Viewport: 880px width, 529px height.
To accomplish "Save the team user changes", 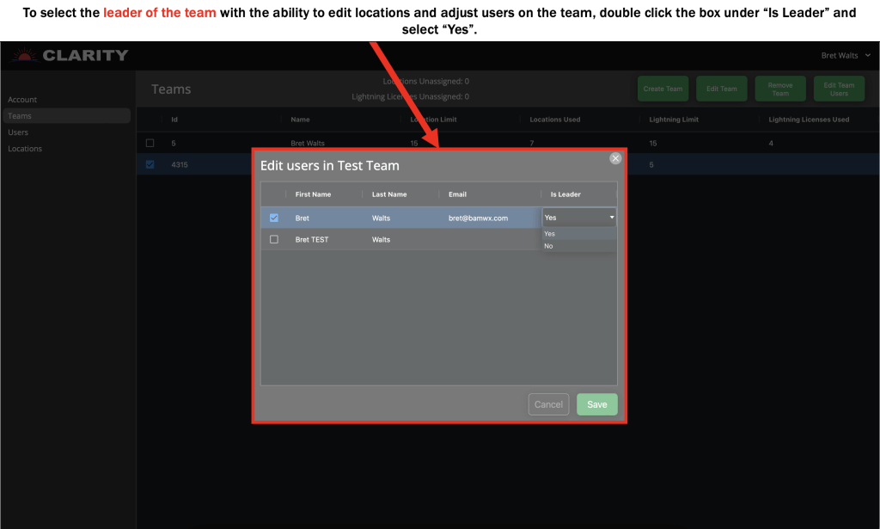I will pyautogui.click(x=596, y=403).
